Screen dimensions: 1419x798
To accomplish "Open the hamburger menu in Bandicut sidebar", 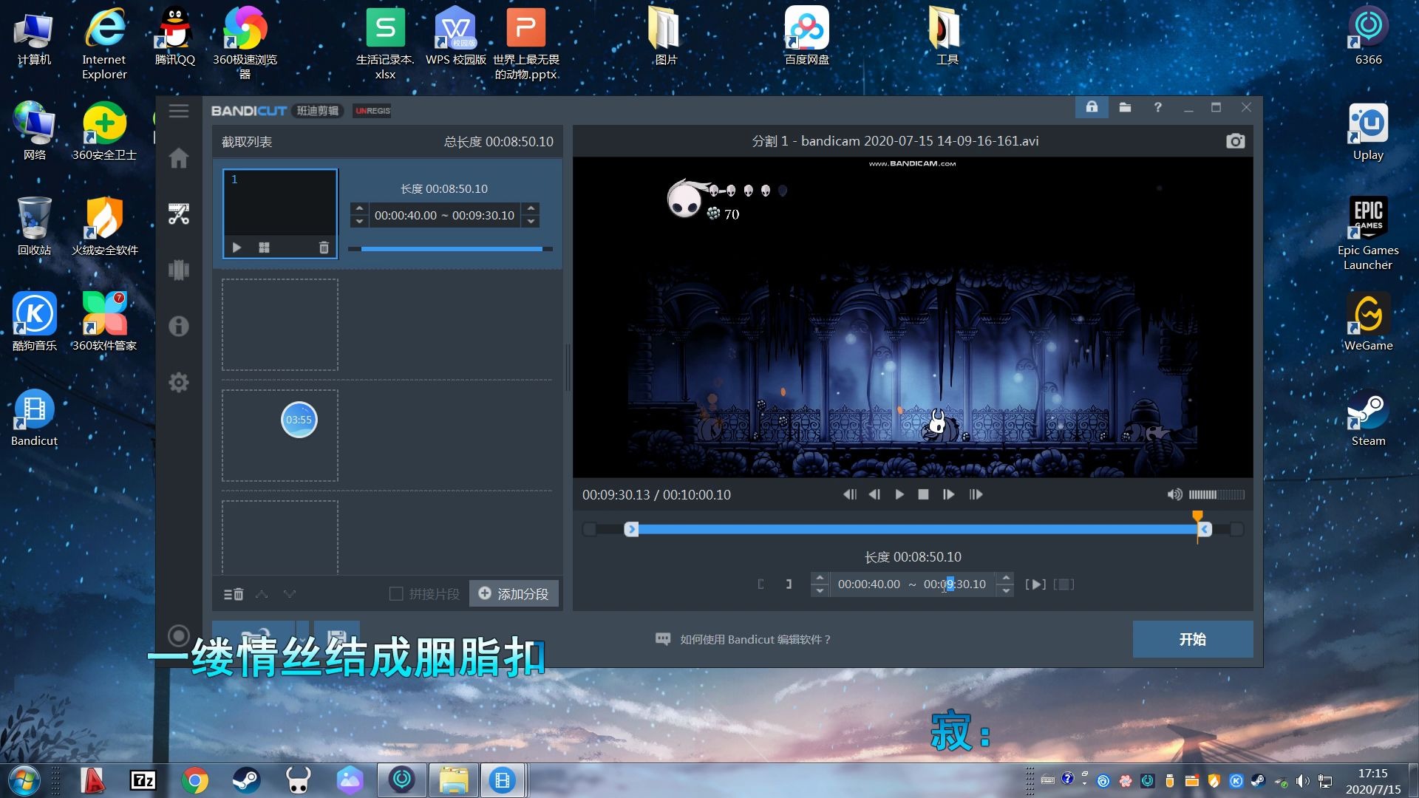I will (178, 111).
